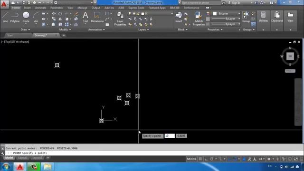Select the Polyline tool

click(15, 17)
